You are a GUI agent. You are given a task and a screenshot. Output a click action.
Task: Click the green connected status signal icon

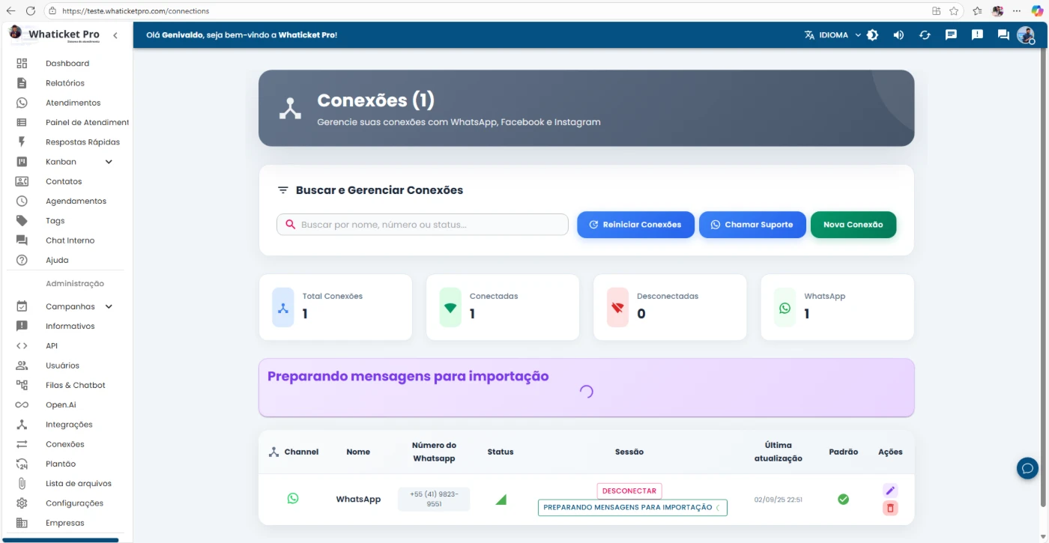click(x=501, y=500)
